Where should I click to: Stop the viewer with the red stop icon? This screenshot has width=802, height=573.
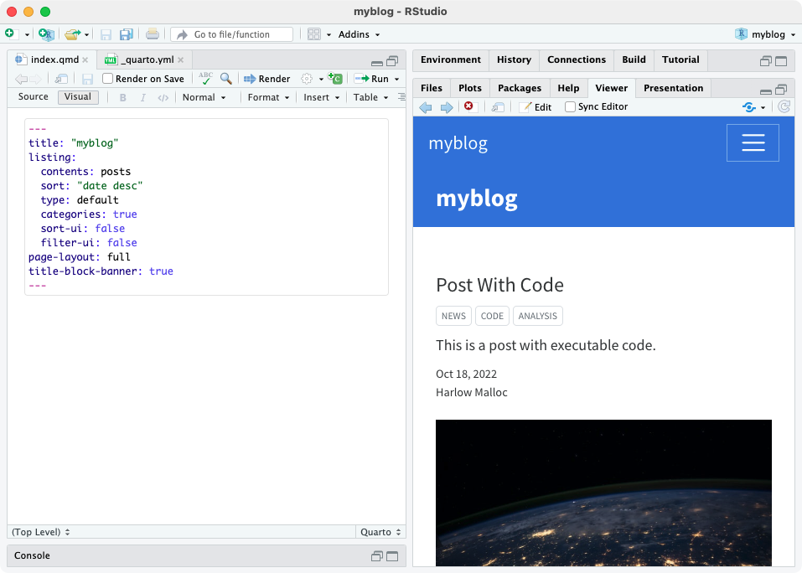468,106
